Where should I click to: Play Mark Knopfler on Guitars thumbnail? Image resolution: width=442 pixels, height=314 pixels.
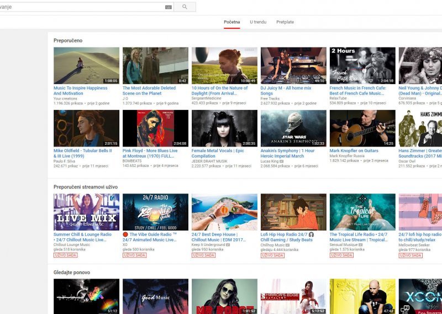point(362,128)
